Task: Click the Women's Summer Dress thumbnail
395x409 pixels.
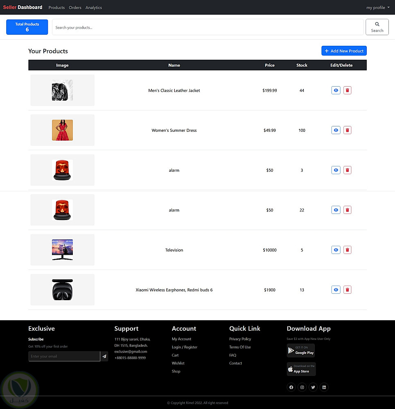Action: tap(62, 130)
